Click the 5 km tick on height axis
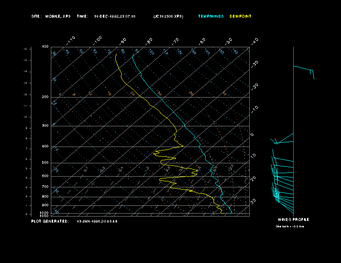 [x=26, y=168]
